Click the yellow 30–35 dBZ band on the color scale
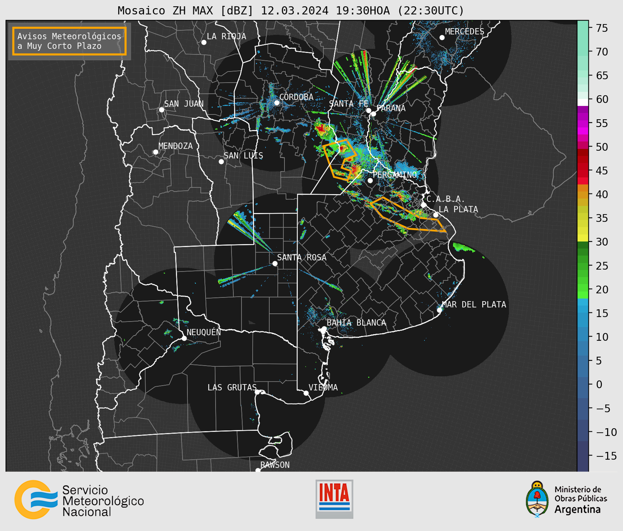 (583, 230)
